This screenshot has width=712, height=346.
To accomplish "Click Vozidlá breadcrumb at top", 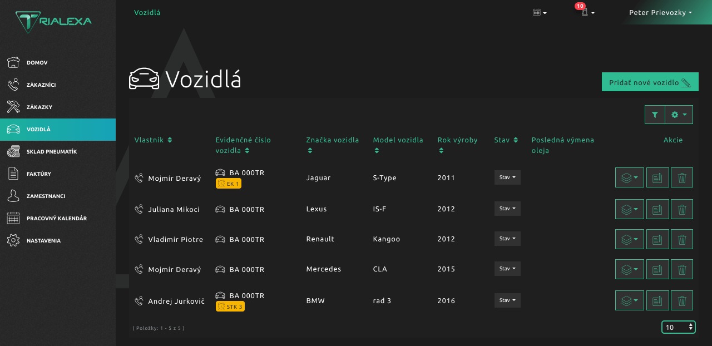I will point(147,12).
